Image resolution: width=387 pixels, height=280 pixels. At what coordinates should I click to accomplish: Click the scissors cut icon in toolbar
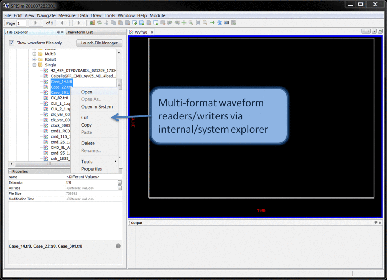point(106,23)
